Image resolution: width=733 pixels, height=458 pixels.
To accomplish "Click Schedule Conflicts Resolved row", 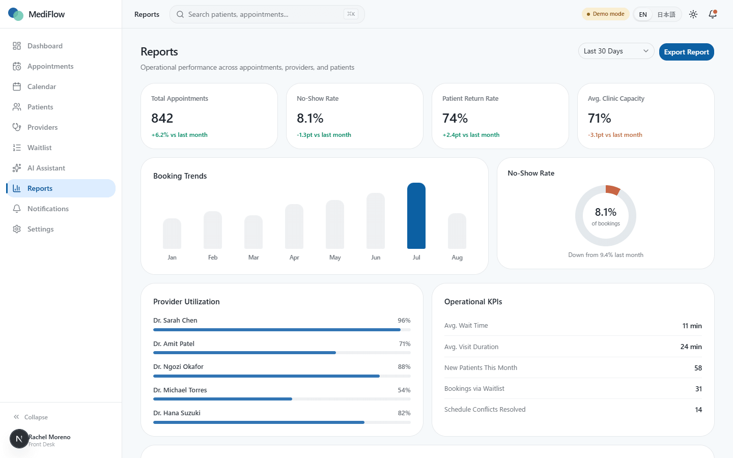I will click(573, 409).
